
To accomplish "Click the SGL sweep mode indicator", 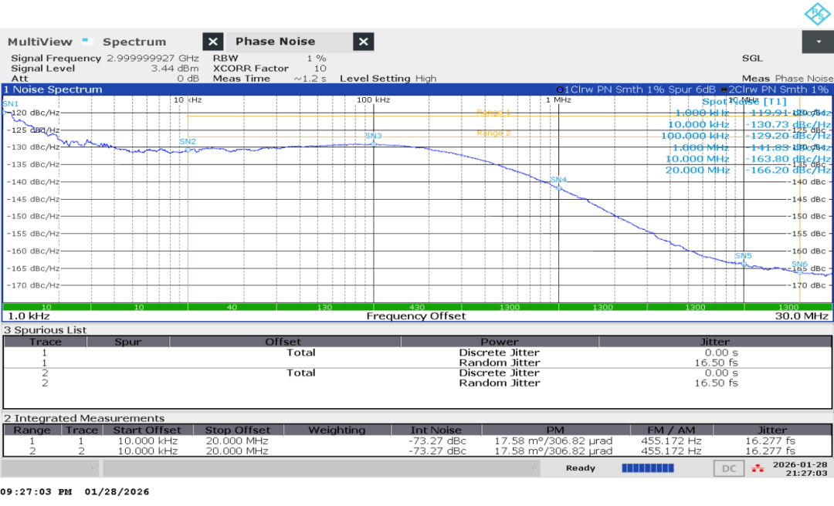I will point(752,58).
